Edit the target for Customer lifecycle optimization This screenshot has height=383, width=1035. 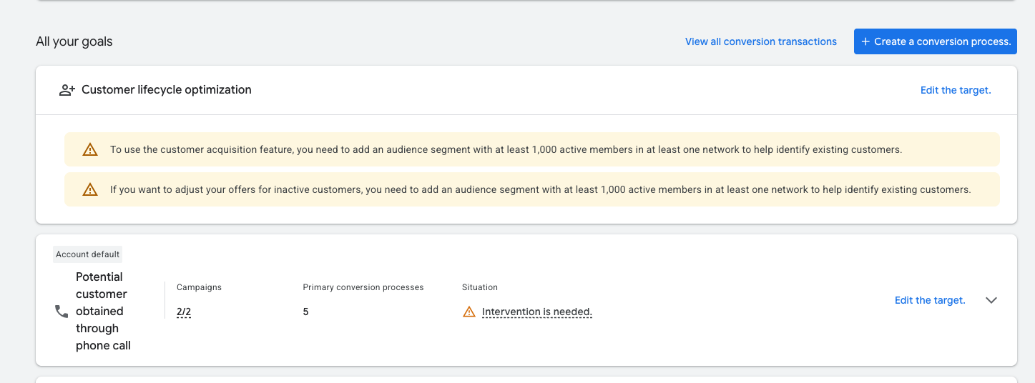[x=956, y=90]
